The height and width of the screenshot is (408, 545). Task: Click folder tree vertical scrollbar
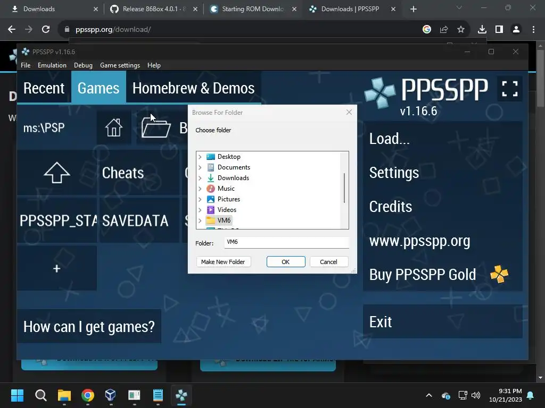pyautogui.click(x=344, y=188)
